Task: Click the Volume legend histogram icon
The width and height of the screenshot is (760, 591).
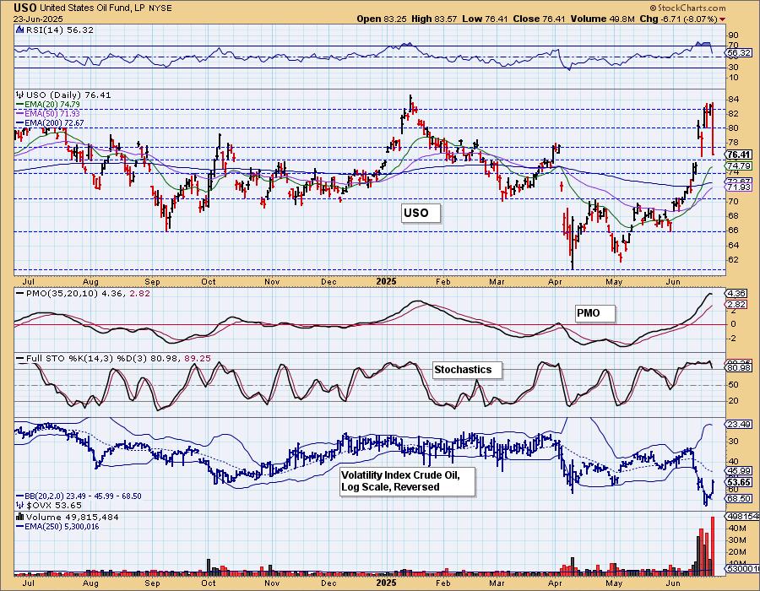Action: [x=19, y=517]
